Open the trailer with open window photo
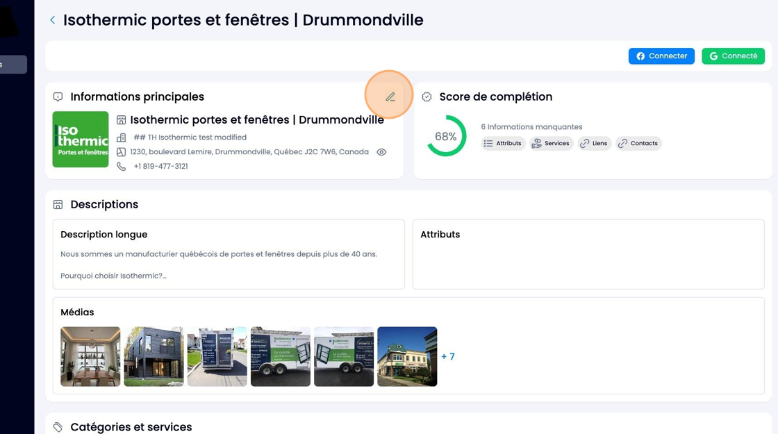Screen dimensions: 778x434 [281, 356]
